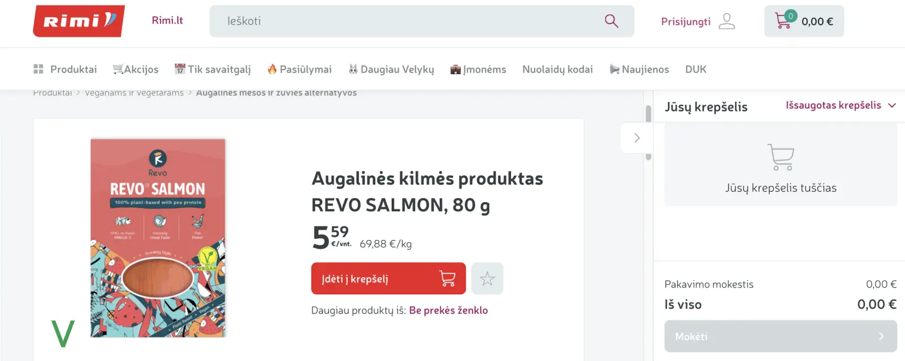Click the Tik savaitgalį calendar icon
Screen dimensions: 905x361
(x=180, y=69)
